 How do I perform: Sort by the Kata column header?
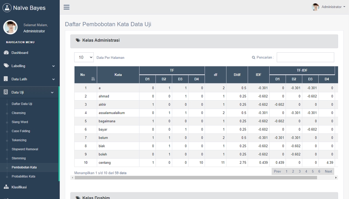pos(118,75)
